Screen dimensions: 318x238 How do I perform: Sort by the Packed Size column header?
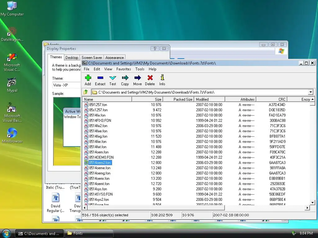(179, 99)
